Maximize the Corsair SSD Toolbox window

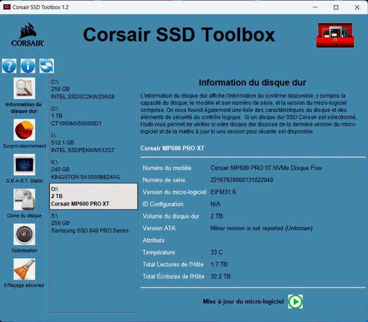click(336, 7)
